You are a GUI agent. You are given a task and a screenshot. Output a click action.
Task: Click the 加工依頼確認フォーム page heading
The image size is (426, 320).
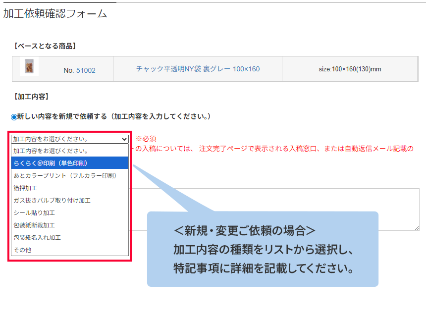pyautogui.click(x=55, y=14)
